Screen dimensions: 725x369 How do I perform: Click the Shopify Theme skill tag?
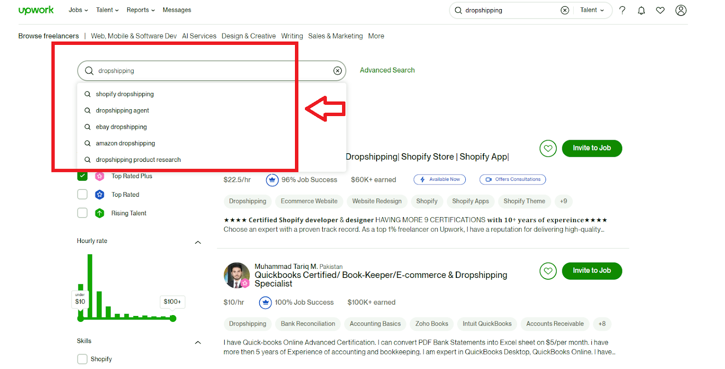524,201
